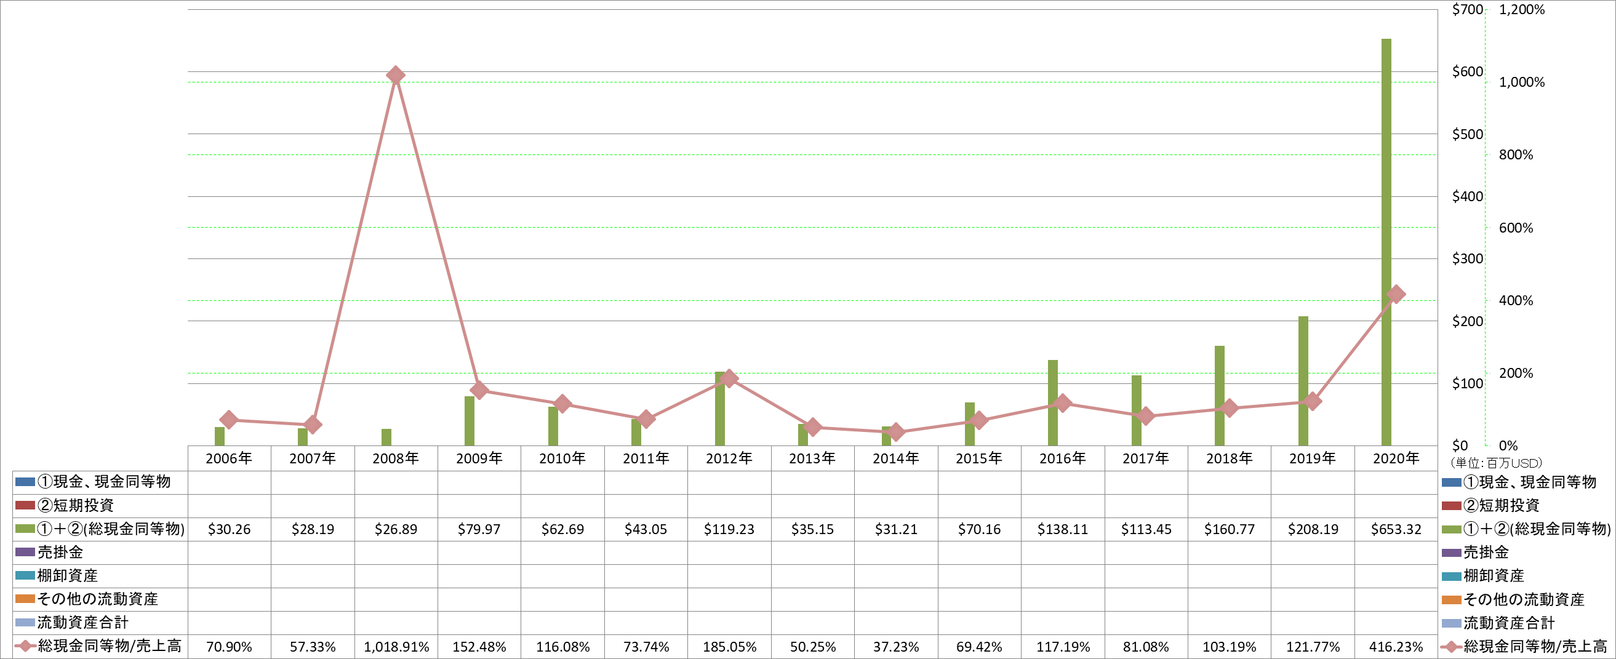
Task: Select the 2006年 axis label
Action: click(229, 458)
